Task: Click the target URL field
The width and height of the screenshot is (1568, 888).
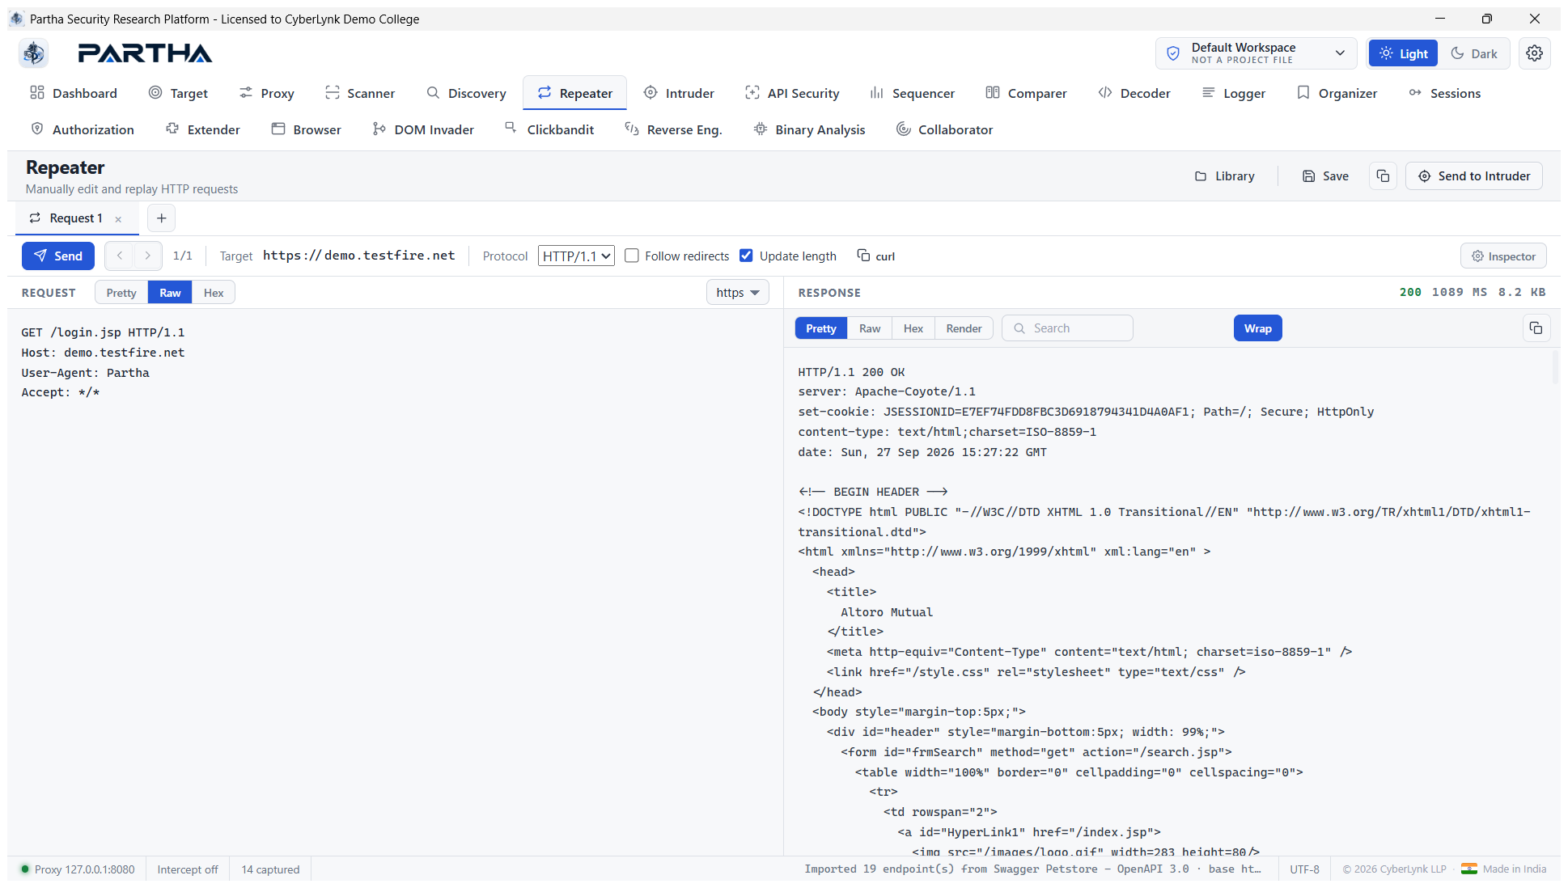Action: pyautogui.click(x=359, y=256)
